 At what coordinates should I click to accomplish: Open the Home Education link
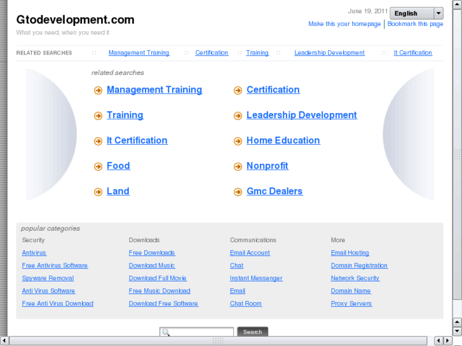point(283,140)
